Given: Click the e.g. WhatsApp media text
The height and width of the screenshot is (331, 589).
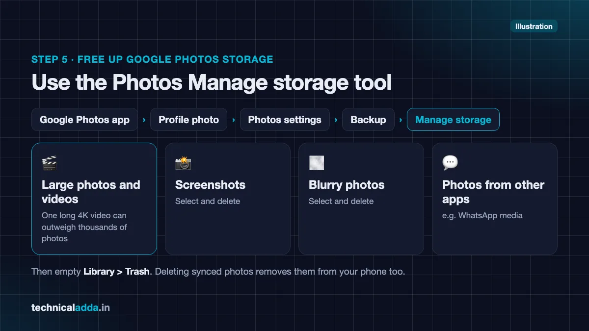Looking at the screenshot, I should [x=482, y=215].
